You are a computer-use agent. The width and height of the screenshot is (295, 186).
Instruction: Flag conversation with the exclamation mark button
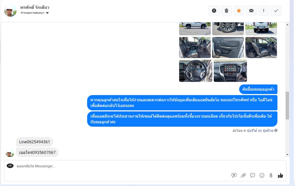point(263,11)
